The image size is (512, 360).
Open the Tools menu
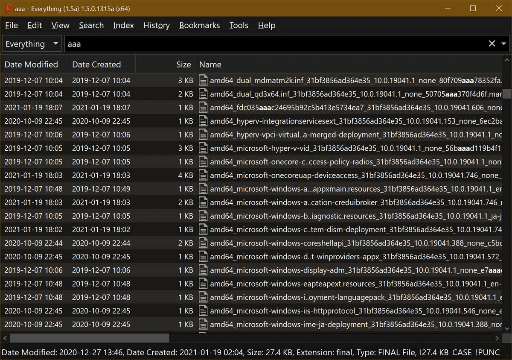[239, 25]
